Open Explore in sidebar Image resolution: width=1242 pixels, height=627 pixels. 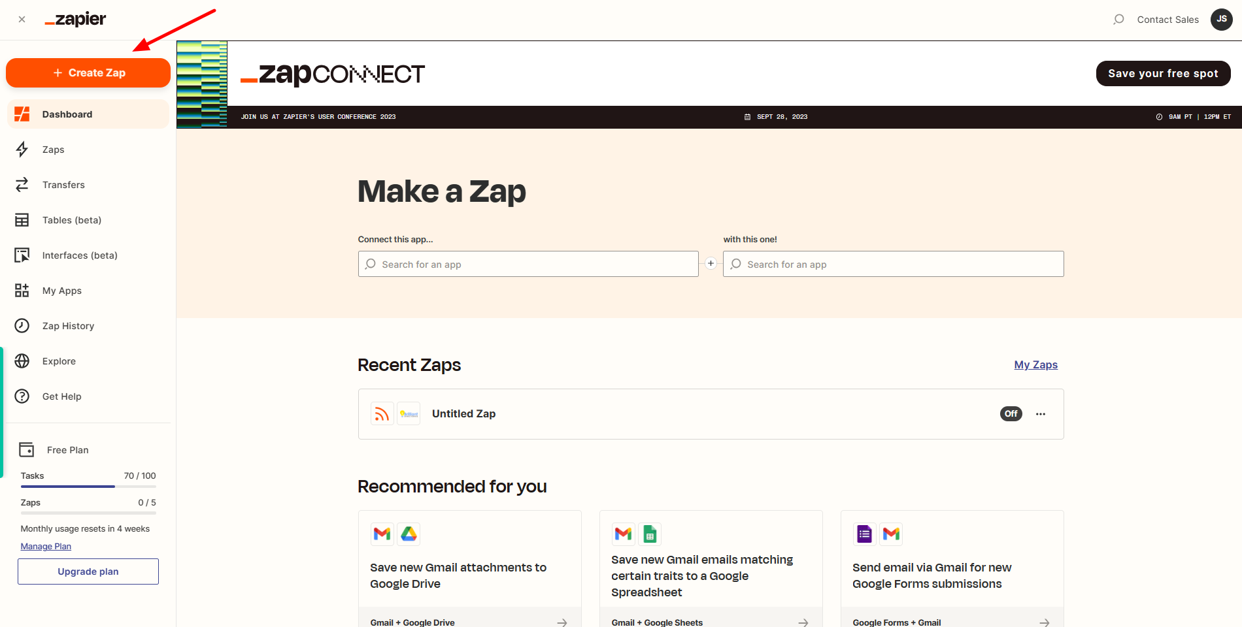[88, 361]
